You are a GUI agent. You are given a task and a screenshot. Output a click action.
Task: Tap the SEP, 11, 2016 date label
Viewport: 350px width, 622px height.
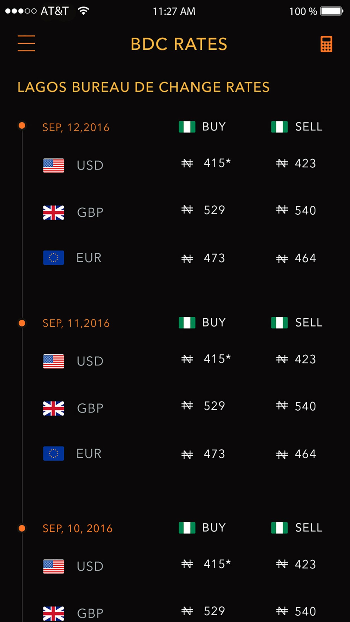[x=76, y=323]
